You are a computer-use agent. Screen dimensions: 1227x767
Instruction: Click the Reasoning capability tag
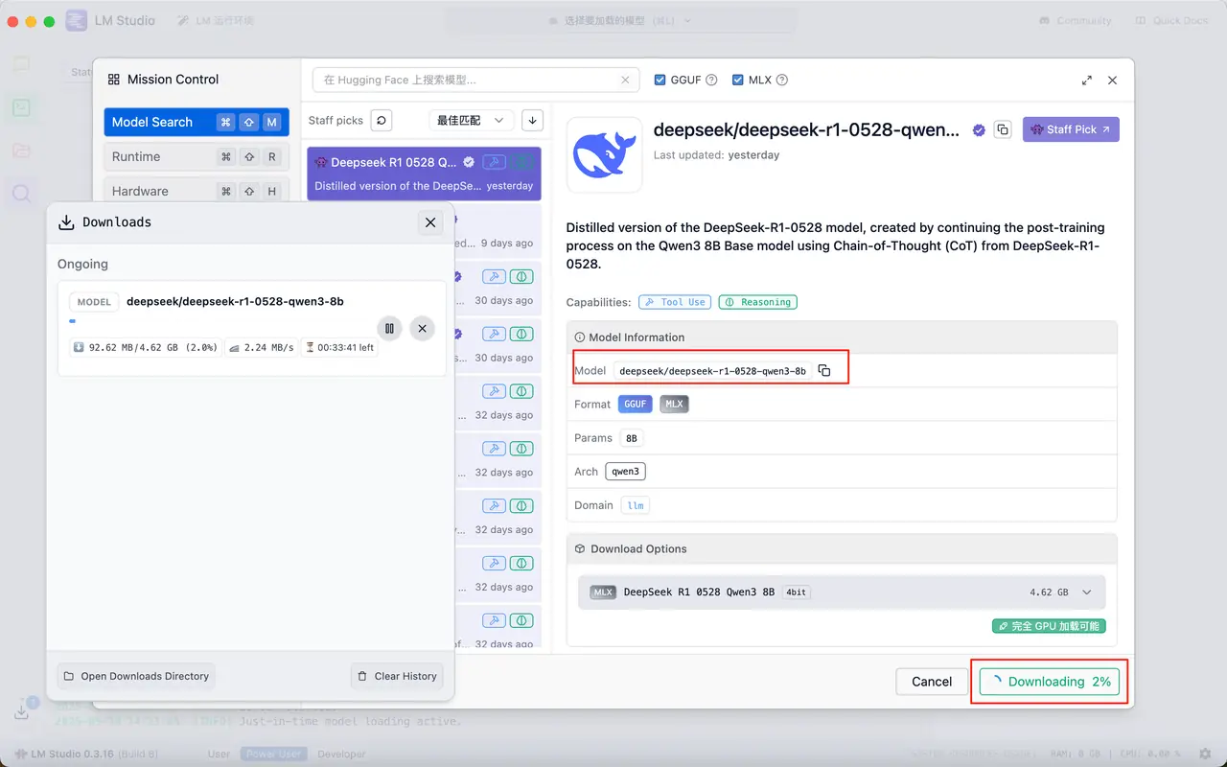[x=757, y=302]
